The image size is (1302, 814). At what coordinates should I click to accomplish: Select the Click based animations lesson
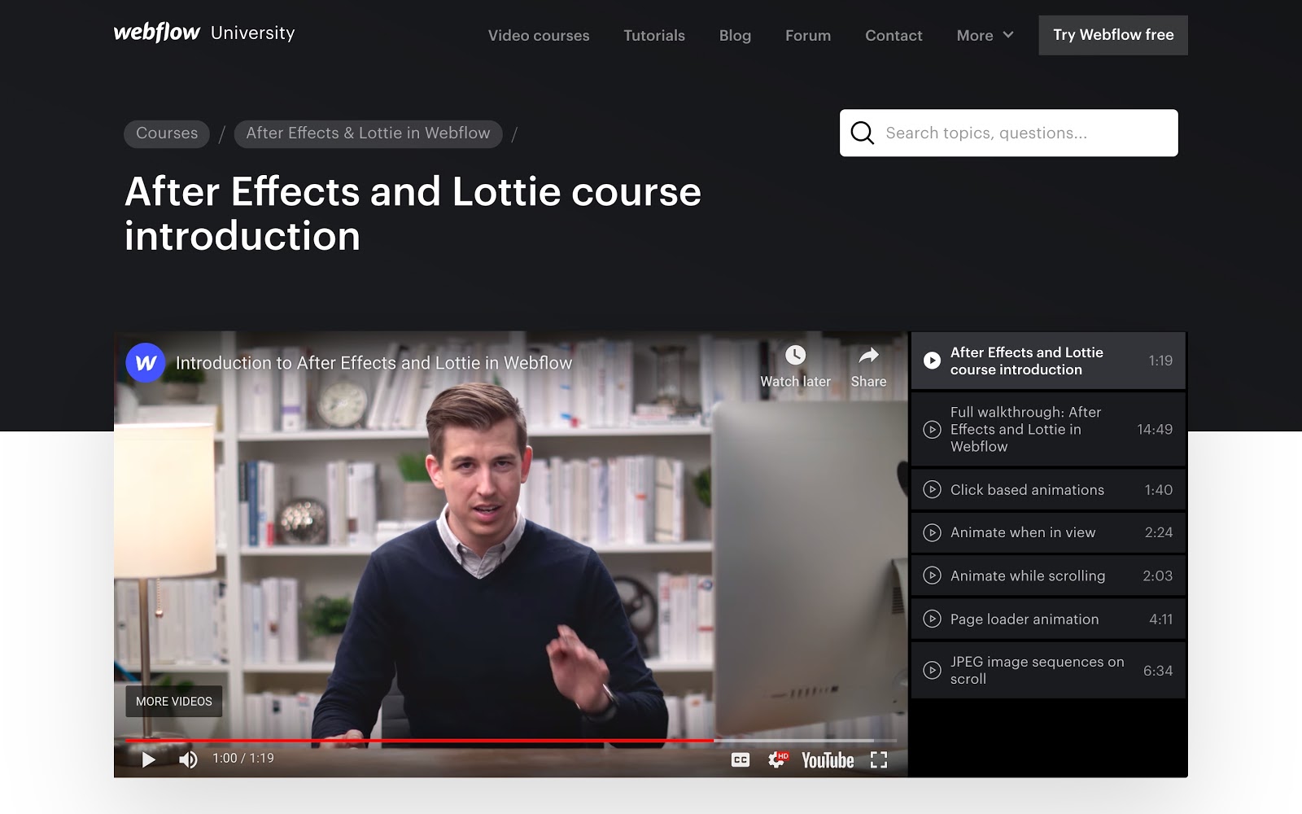1048,490
